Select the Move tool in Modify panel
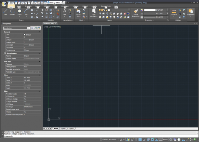Image resolution: width=199 pixels, height=142 pixels. click(43, 10)
